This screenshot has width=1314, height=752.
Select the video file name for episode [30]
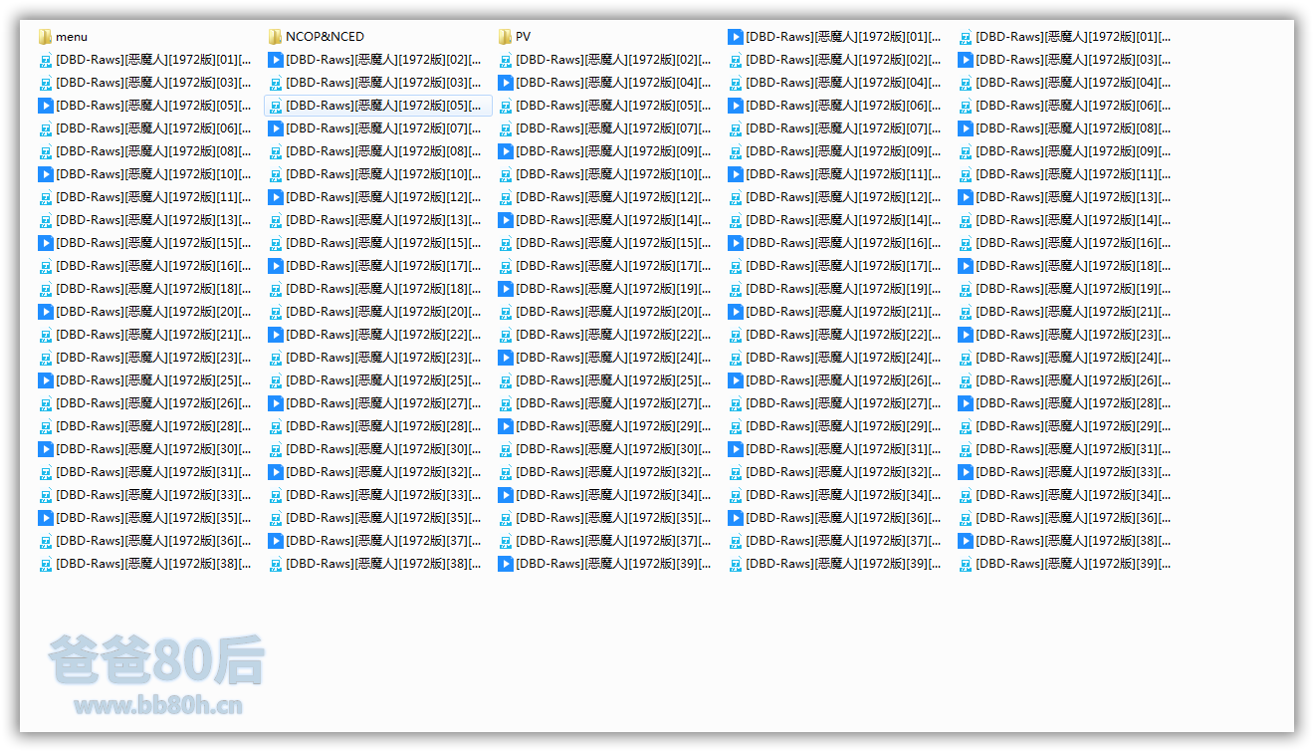point(153,449)
